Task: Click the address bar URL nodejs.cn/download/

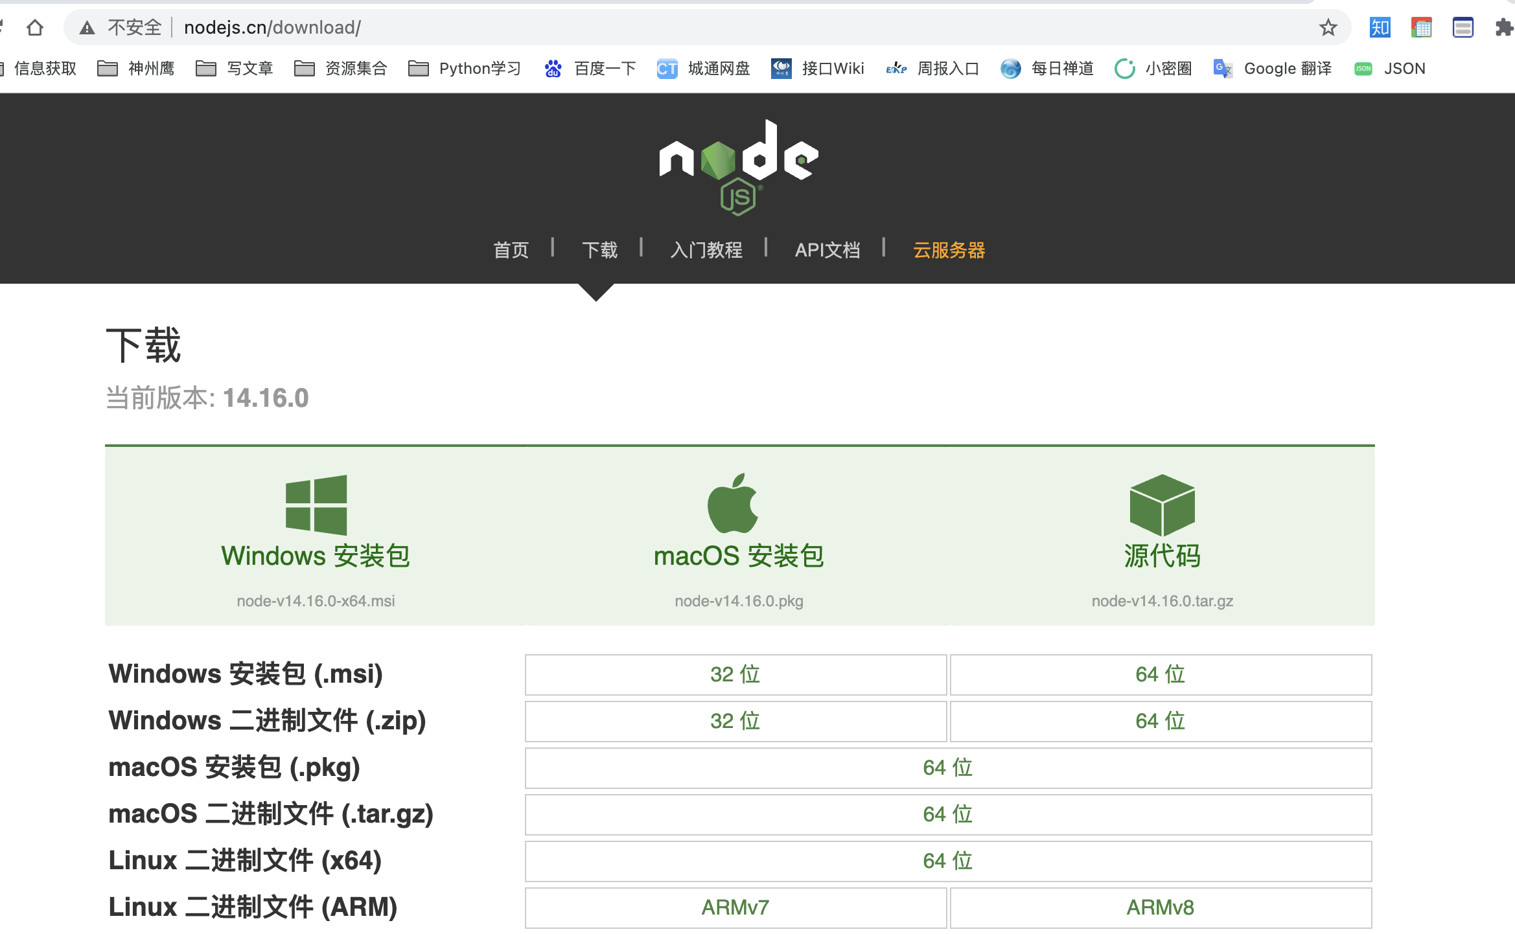Action: pos(272,27)
